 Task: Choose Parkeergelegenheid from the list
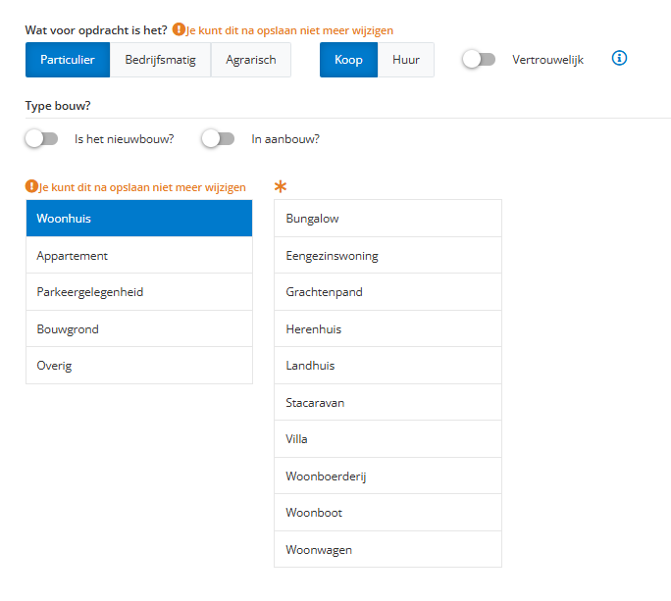139,292
